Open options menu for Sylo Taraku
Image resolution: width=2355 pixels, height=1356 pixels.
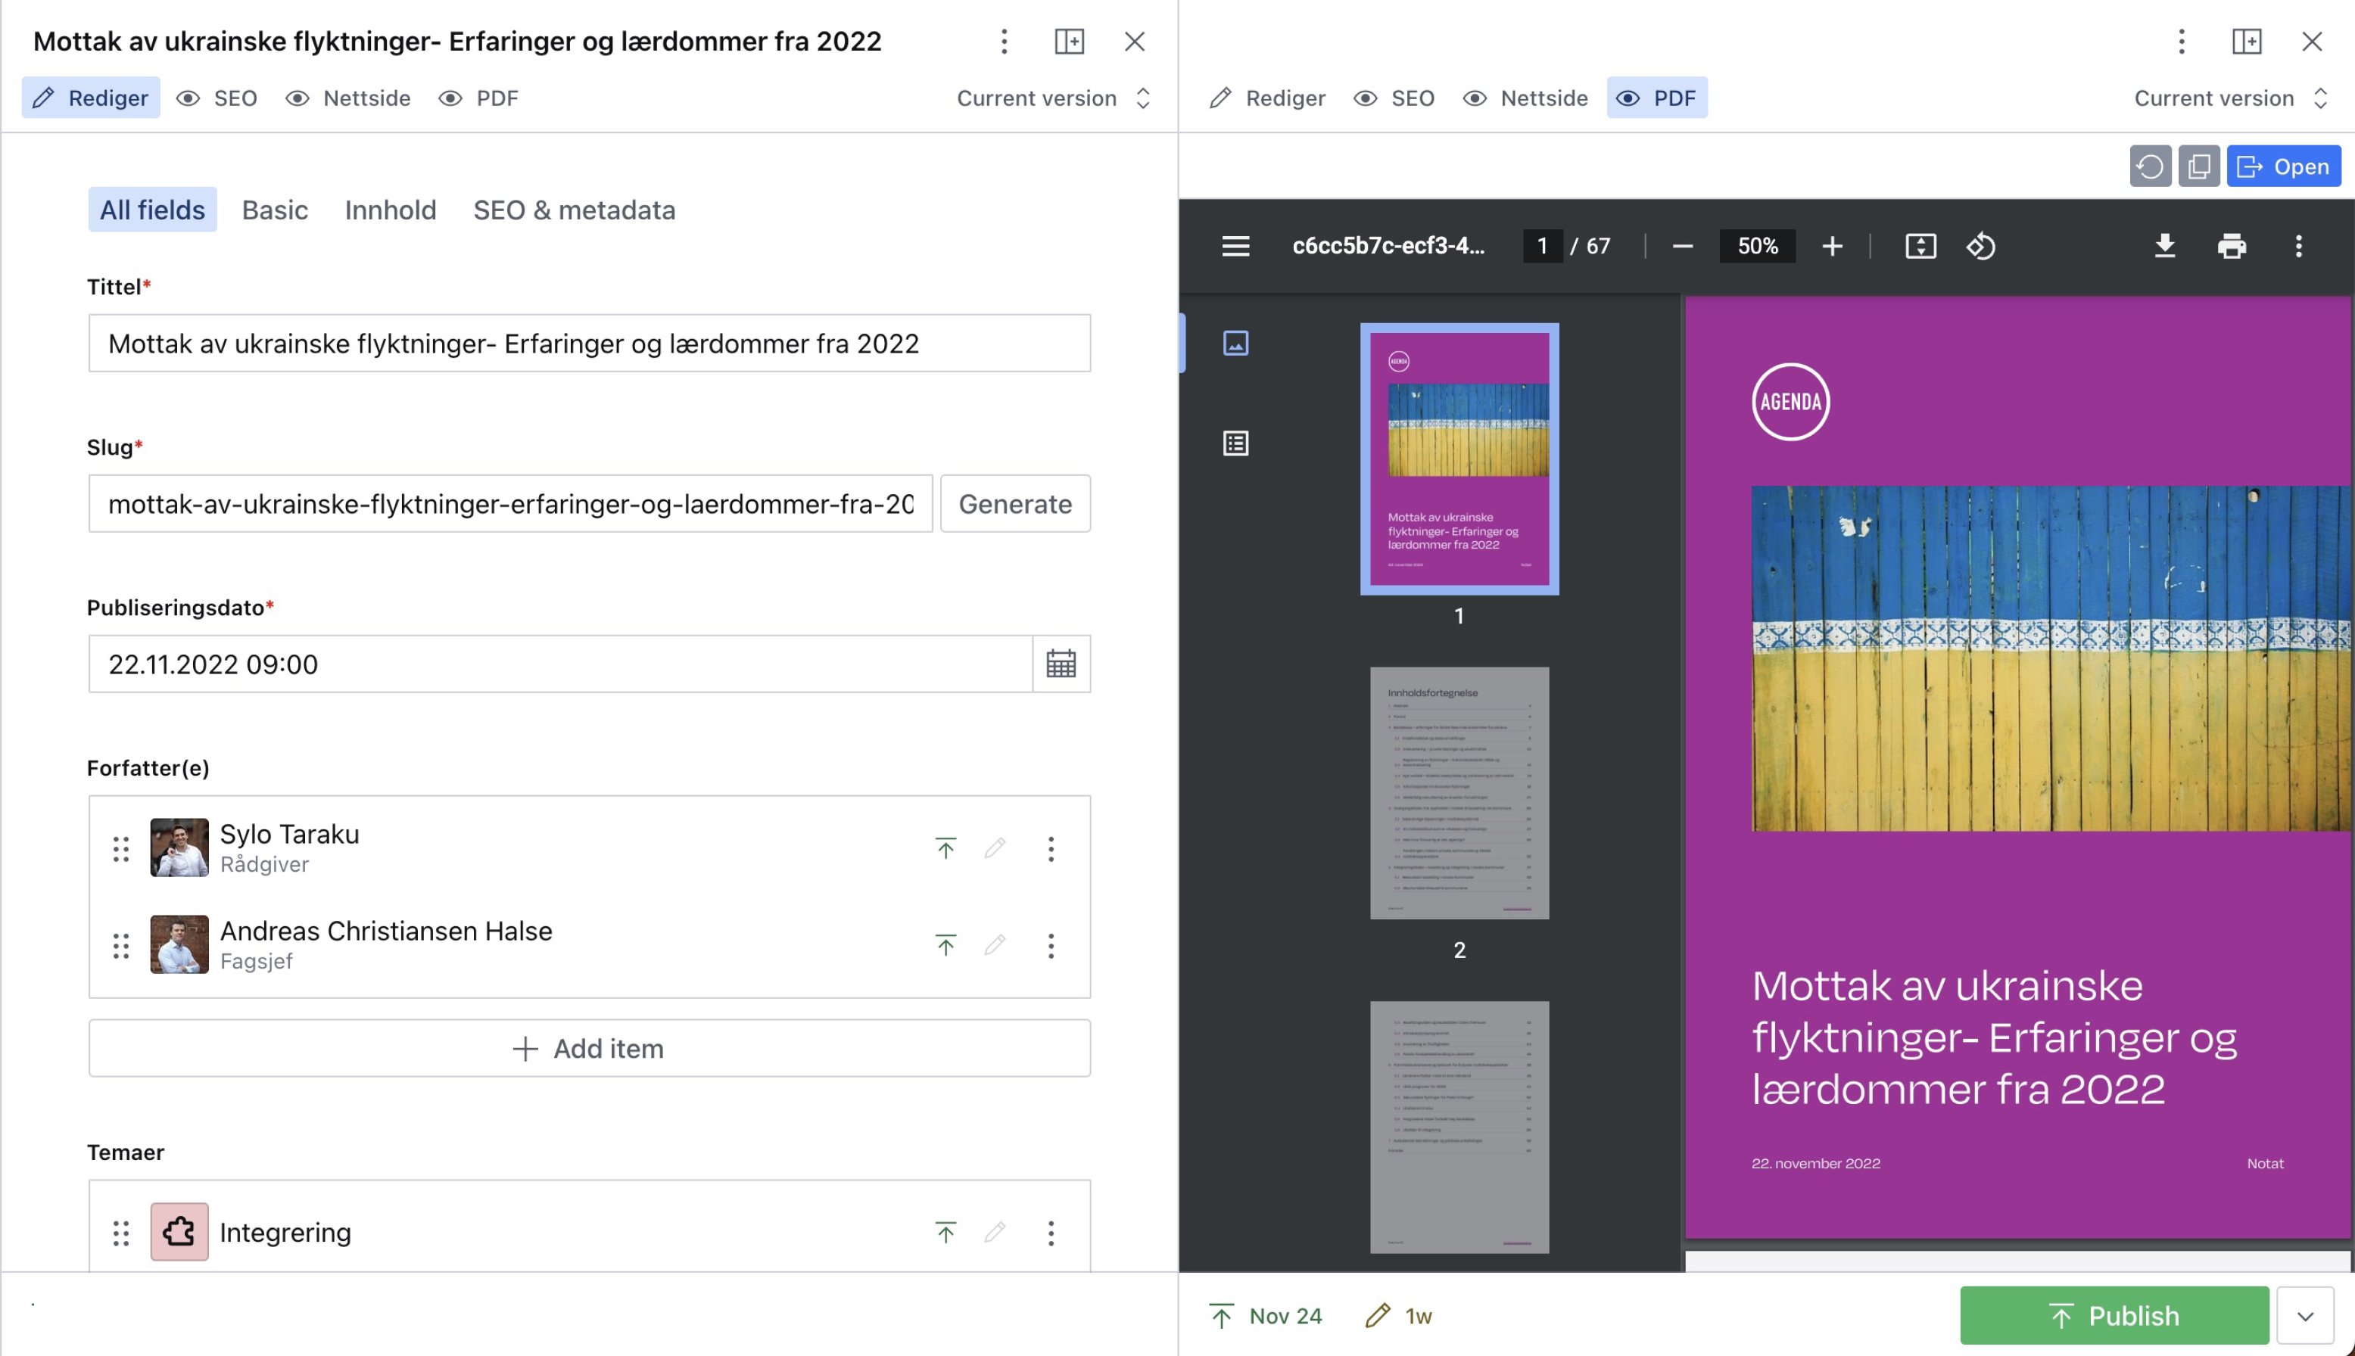[1051, 848]
